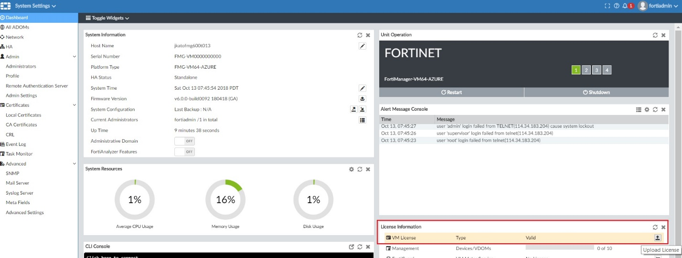682x258 pixels.
Task: Select port 2 in Unit Operation
Action: coord(586,70)
